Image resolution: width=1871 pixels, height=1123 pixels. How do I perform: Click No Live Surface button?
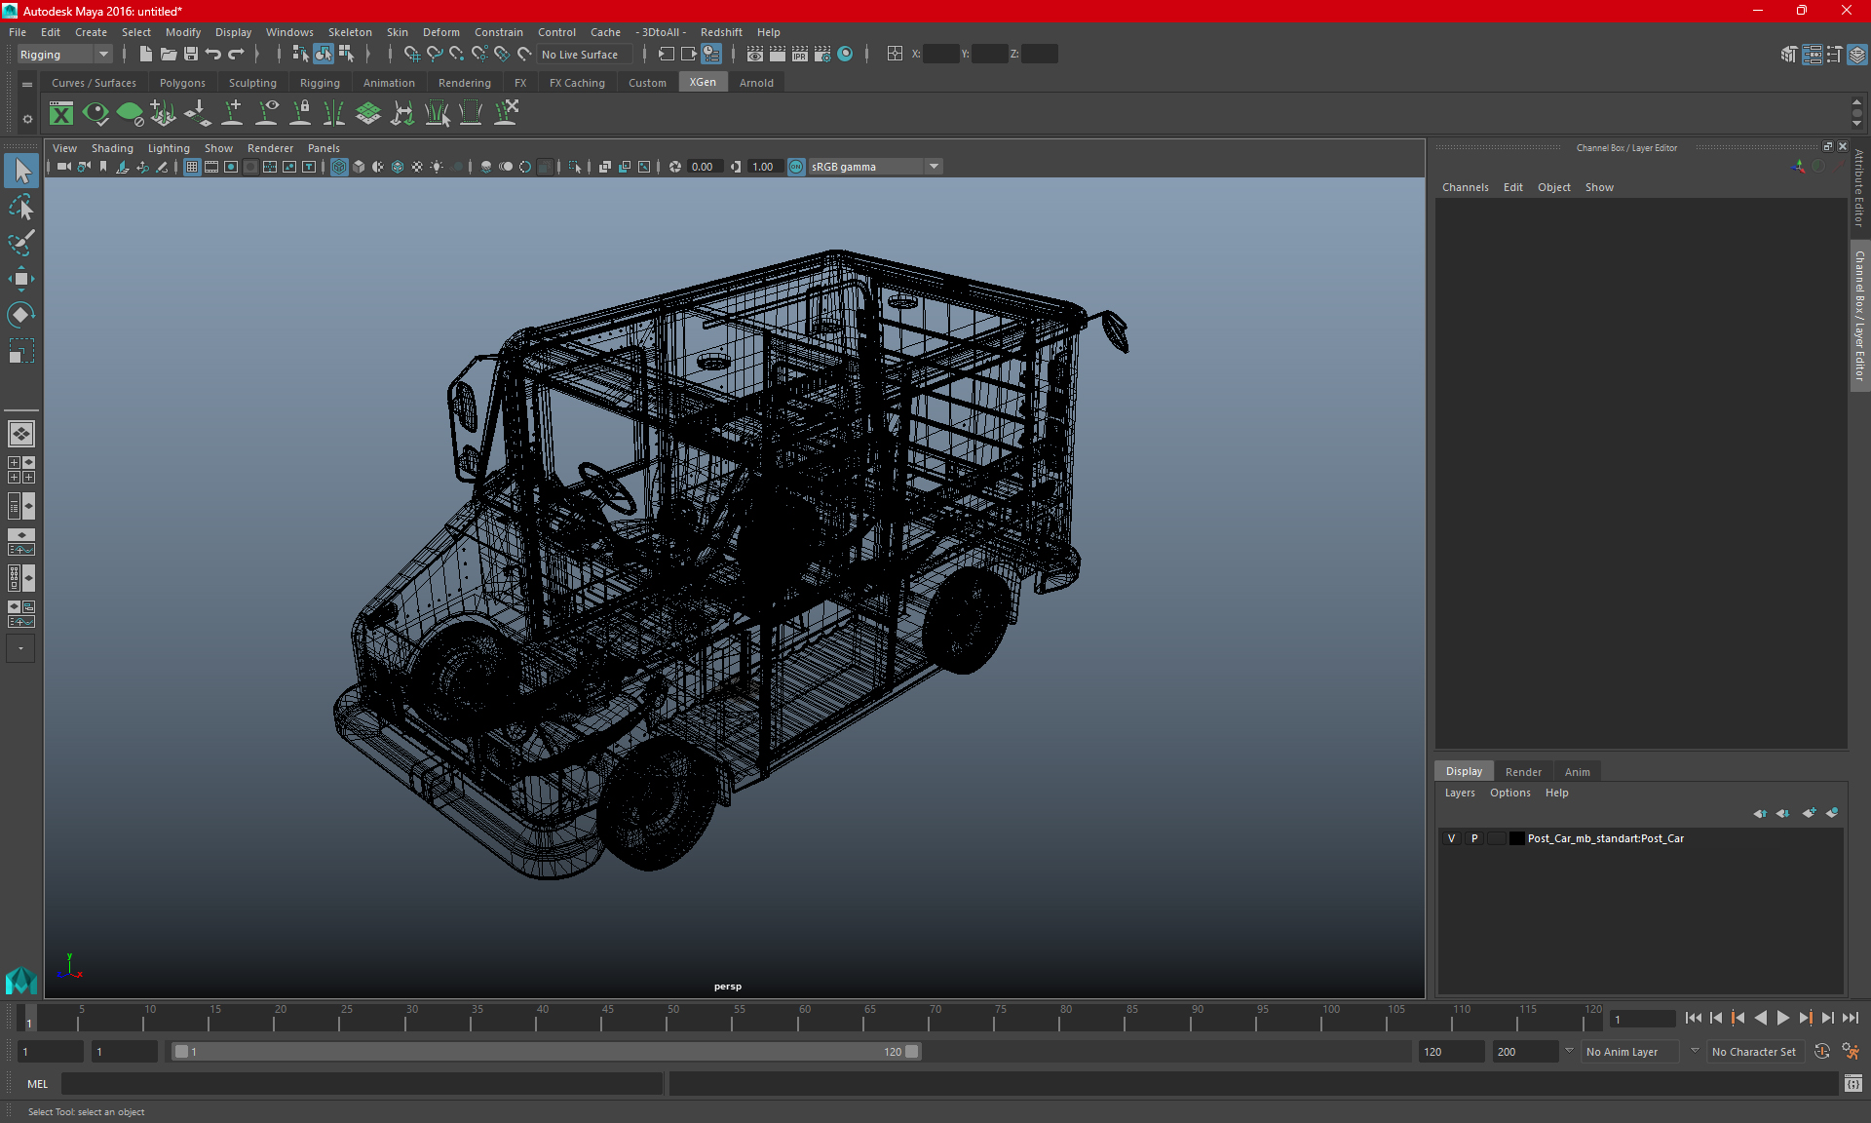tap(584, 55)
